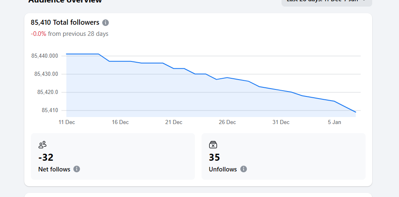This screenshot has width=399, height=197.
Task: Click the people icon above Net follows
Action: tap(42, 145)
